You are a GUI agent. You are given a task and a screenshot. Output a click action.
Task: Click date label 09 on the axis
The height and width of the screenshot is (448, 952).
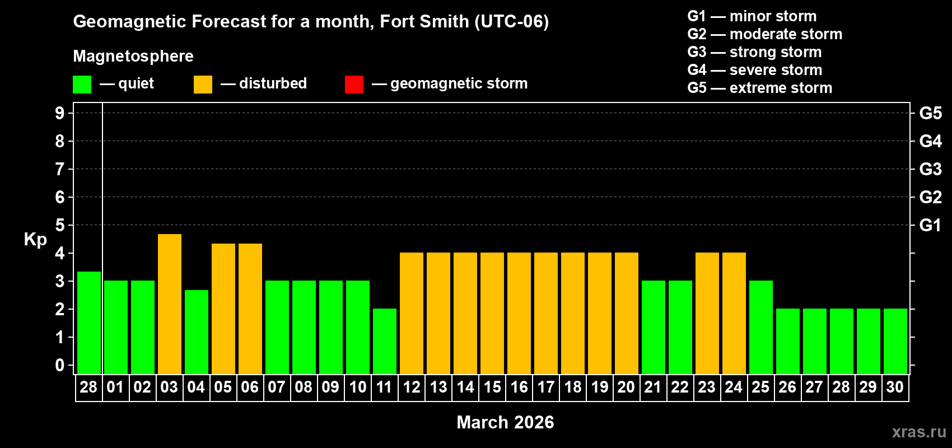(x=330, y=387)
